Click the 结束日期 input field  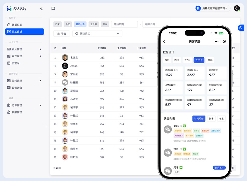point(156,24)
